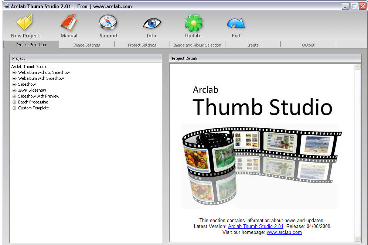368x245 pixels.
Task: Click the Support text label
Action: [108, 36]
